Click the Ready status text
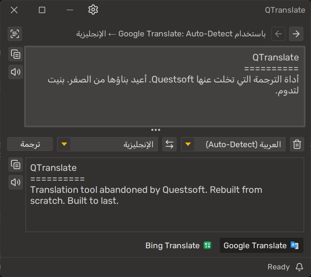This screenshot has width=311, height=277. click(x=278, y=267)
